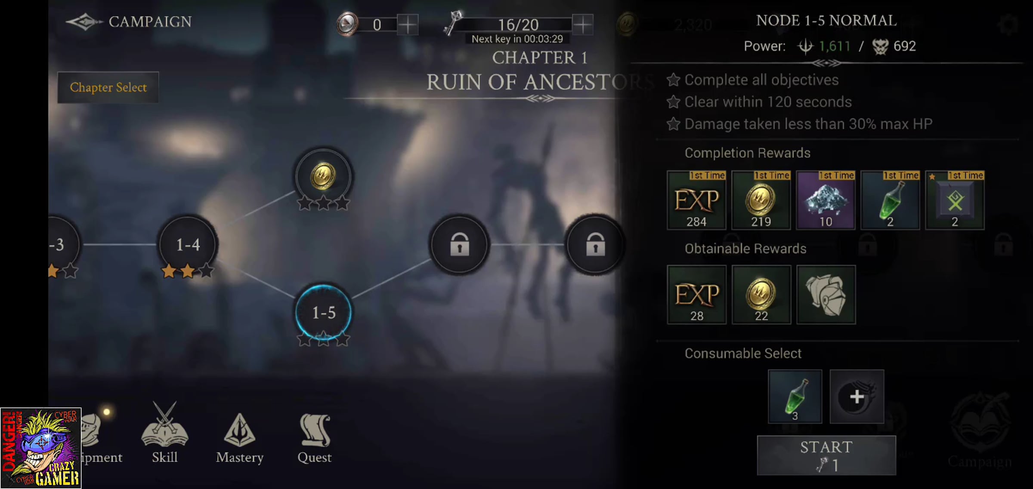The height and width of the screenshot is (489, 1033).
Task: Tap the first locked node padlock
Action: (460, 244)
